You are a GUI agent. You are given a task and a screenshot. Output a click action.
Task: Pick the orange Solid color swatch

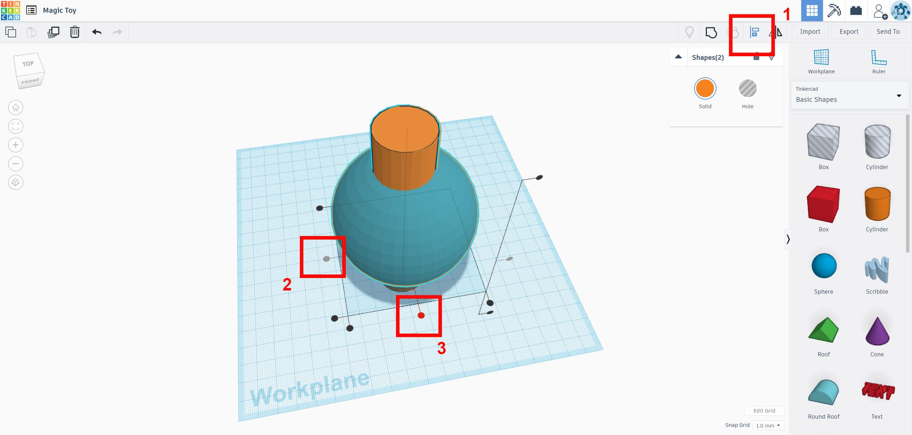705,89
